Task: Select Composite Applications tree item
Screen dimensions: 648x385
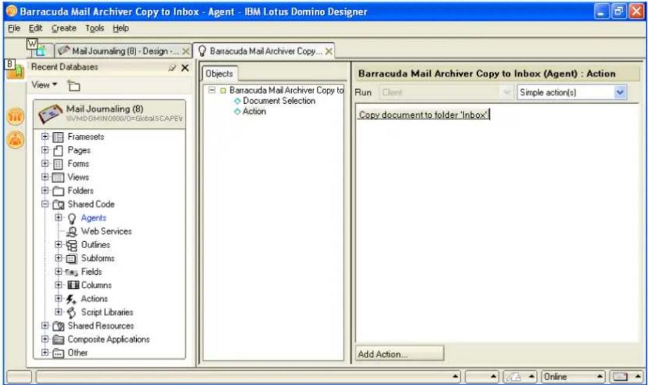Action: 109,340
